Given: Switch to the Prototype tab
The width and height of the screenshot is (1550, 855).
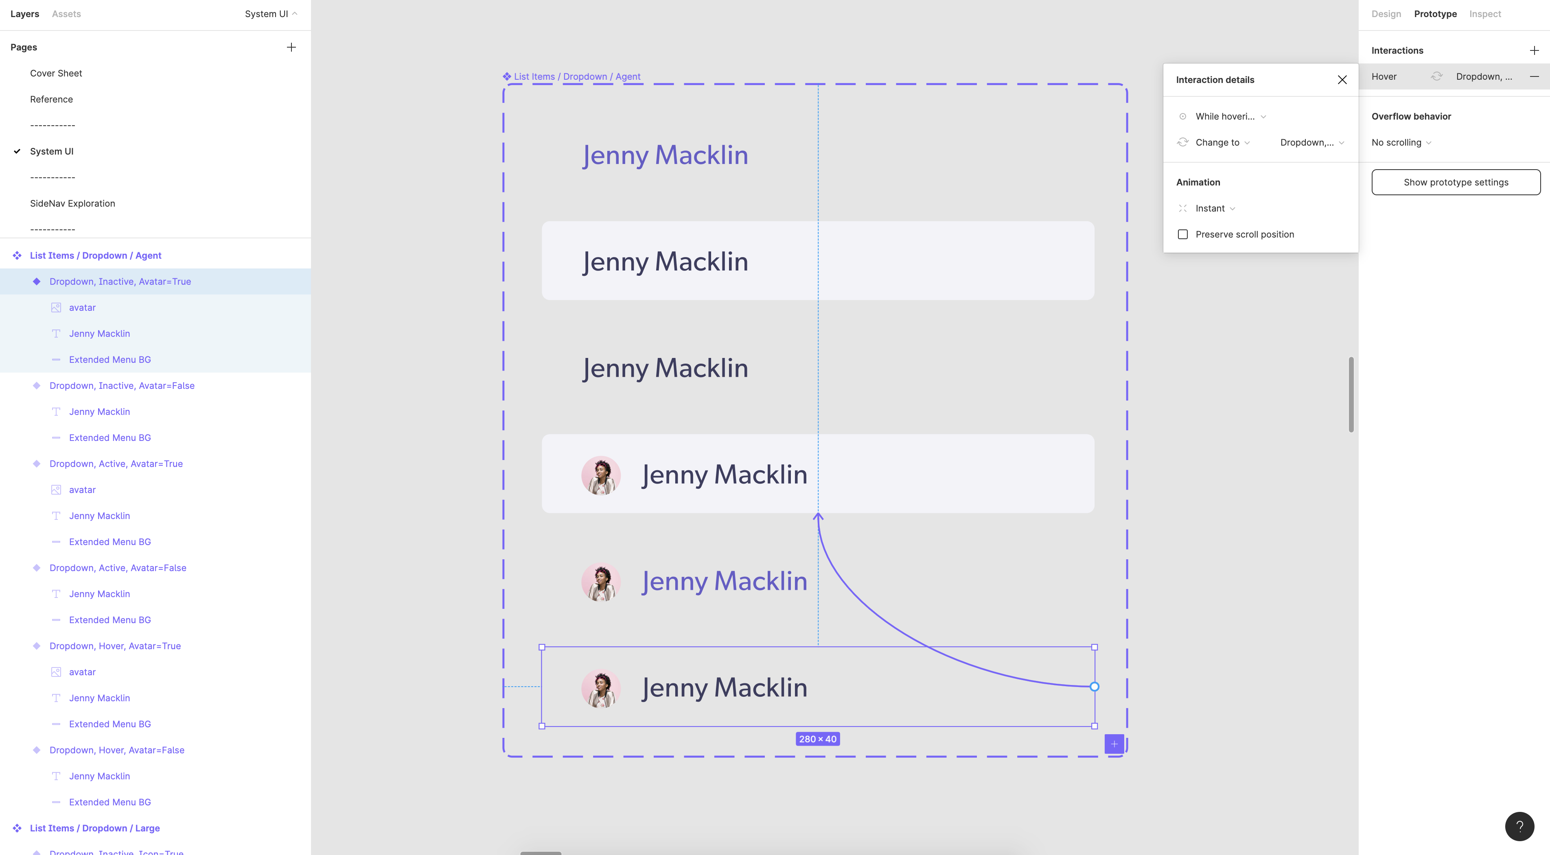Looking at the screenshot, I should click(1435, 14).
